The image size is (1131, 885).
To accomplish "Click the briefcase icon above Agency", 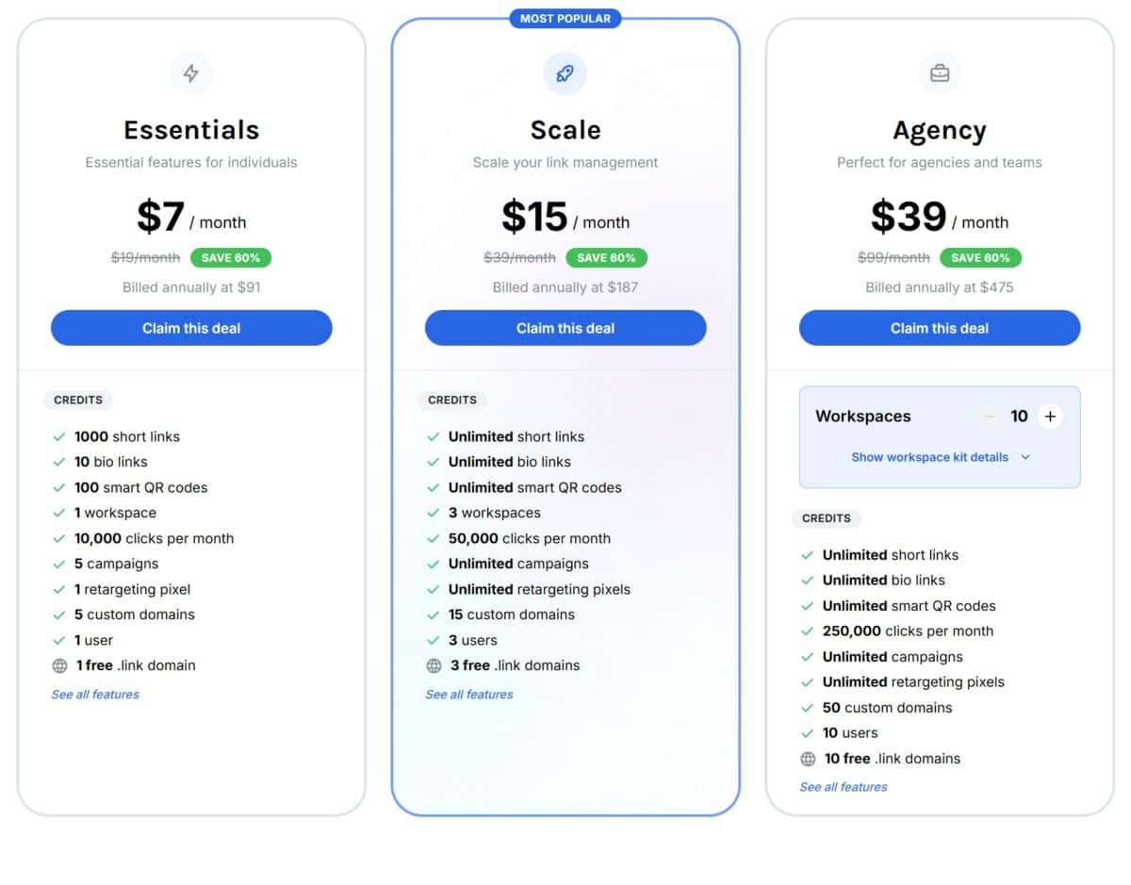I will [940, 74].
